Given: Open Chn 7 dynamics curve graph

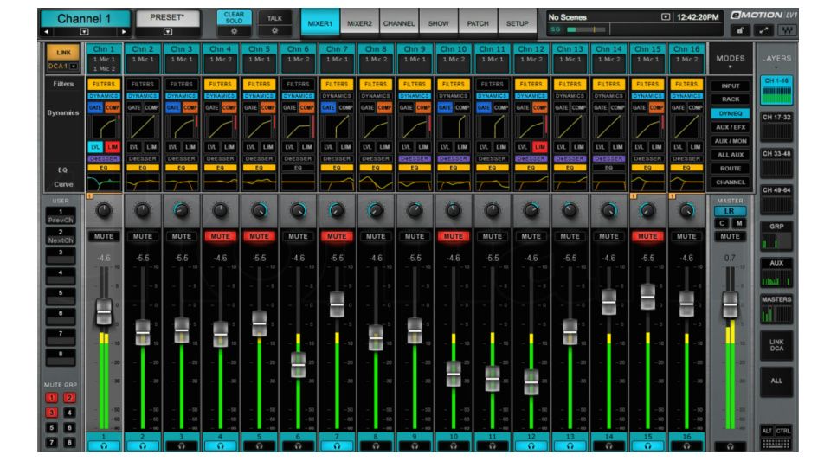Looking at the screenshot, I should click(337, 128).
